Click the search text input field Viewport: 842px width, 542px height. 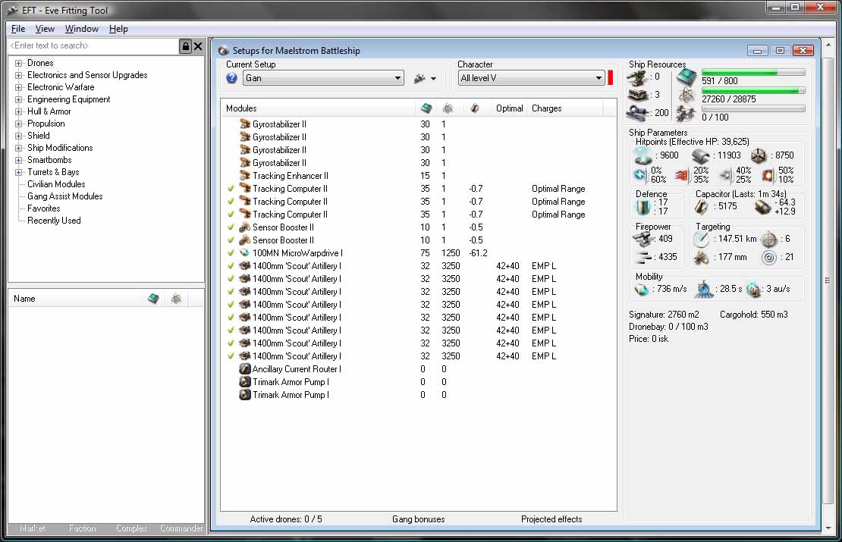tap(93, 46)
